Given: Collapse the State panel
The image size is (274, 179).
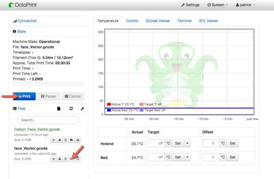Looking at the screenshot, I should 21,31.
